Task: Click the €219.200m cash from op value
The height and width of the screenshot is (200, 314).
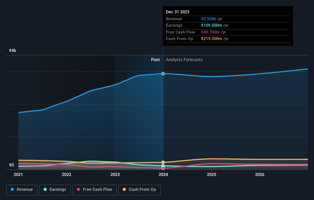Action: click(212, 39)
